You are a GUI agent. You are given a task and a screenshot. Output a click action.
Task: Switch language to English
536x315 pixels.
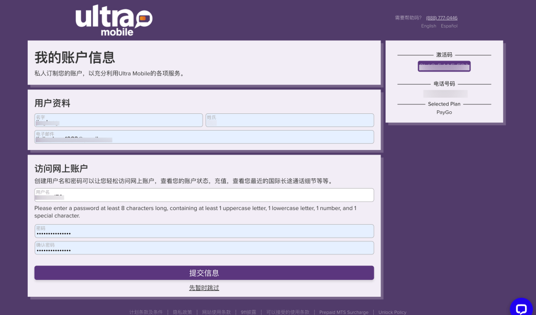tap(428, 26)
